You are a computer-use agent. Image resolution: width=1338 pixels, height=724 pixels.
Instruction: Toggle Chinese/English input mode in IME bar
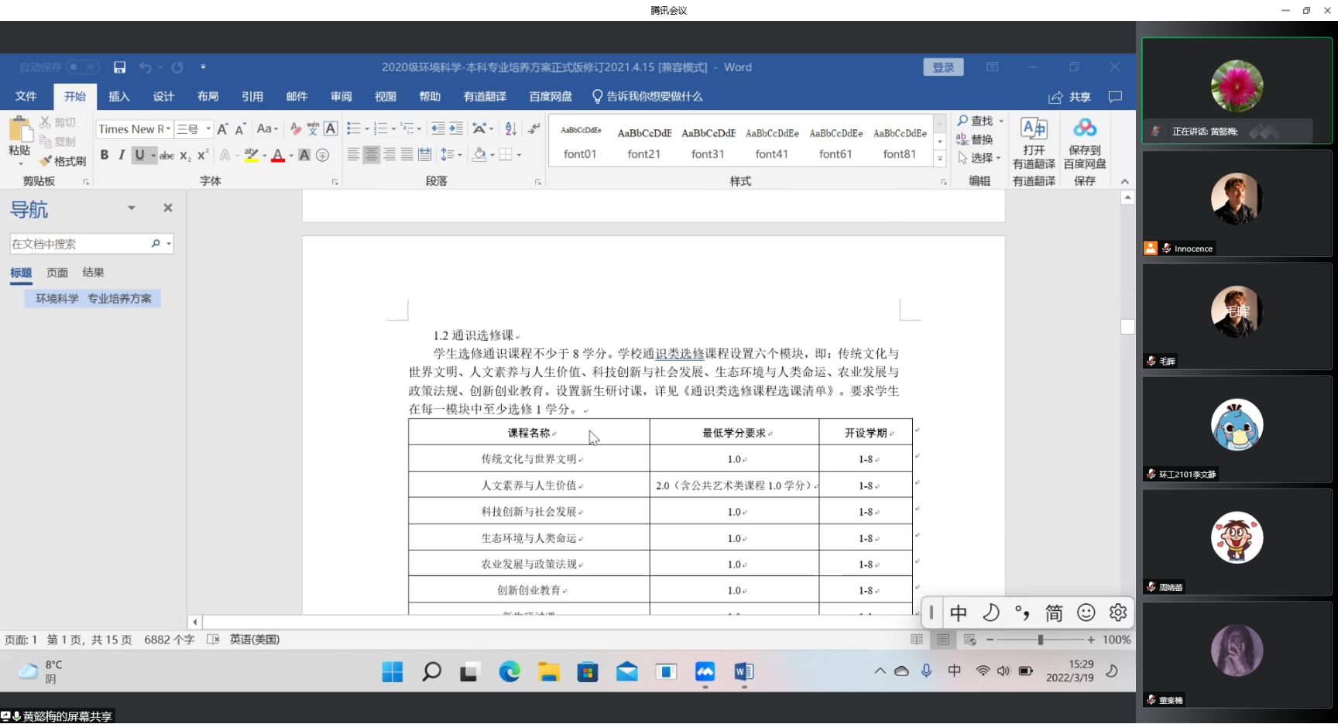pos(959,613)
